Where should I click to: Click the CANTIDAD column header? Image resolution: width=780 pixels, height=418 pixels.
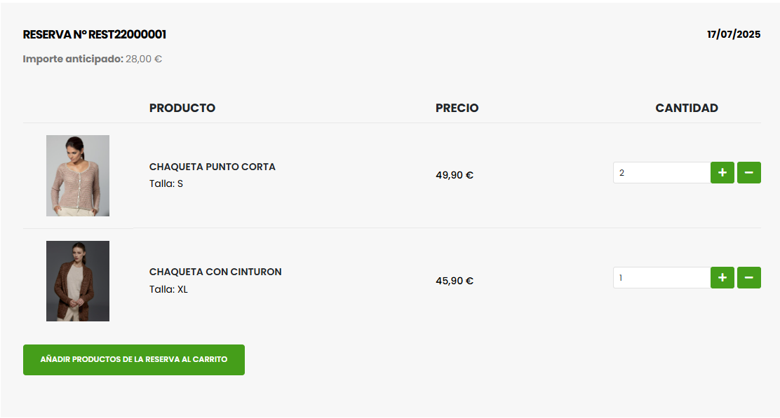click(687, 108)
